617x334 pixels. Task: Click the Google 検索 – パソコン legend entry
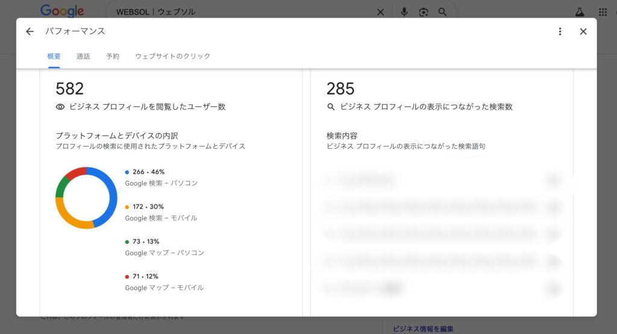[161, 183]
